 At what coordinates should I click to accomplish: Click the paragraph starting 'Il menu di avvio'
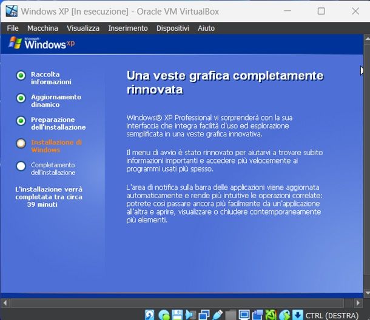pyautogui.click(x=224, y=161)
